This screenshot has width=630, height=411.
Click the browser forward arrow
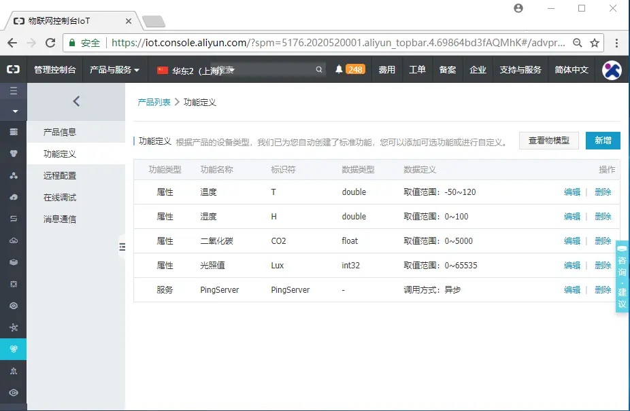click(31, 43)
